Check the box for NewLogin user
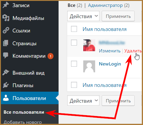Viewport: 143px width, 125px height. (74, 64)
